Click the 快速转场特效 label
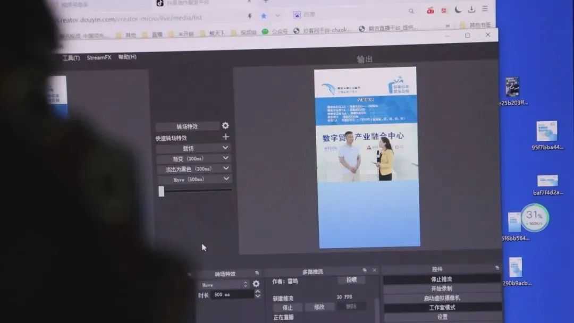This screenshot has height=323, width=574. click(171, 138)
